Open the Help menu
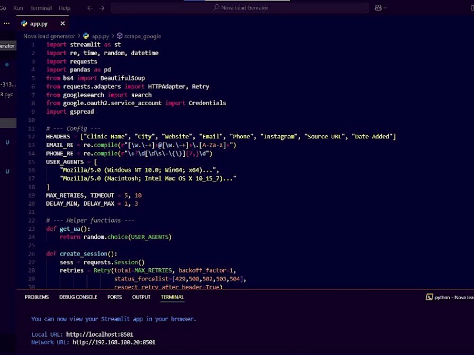The height and width of the screenshot is (355, 474). 64,8
